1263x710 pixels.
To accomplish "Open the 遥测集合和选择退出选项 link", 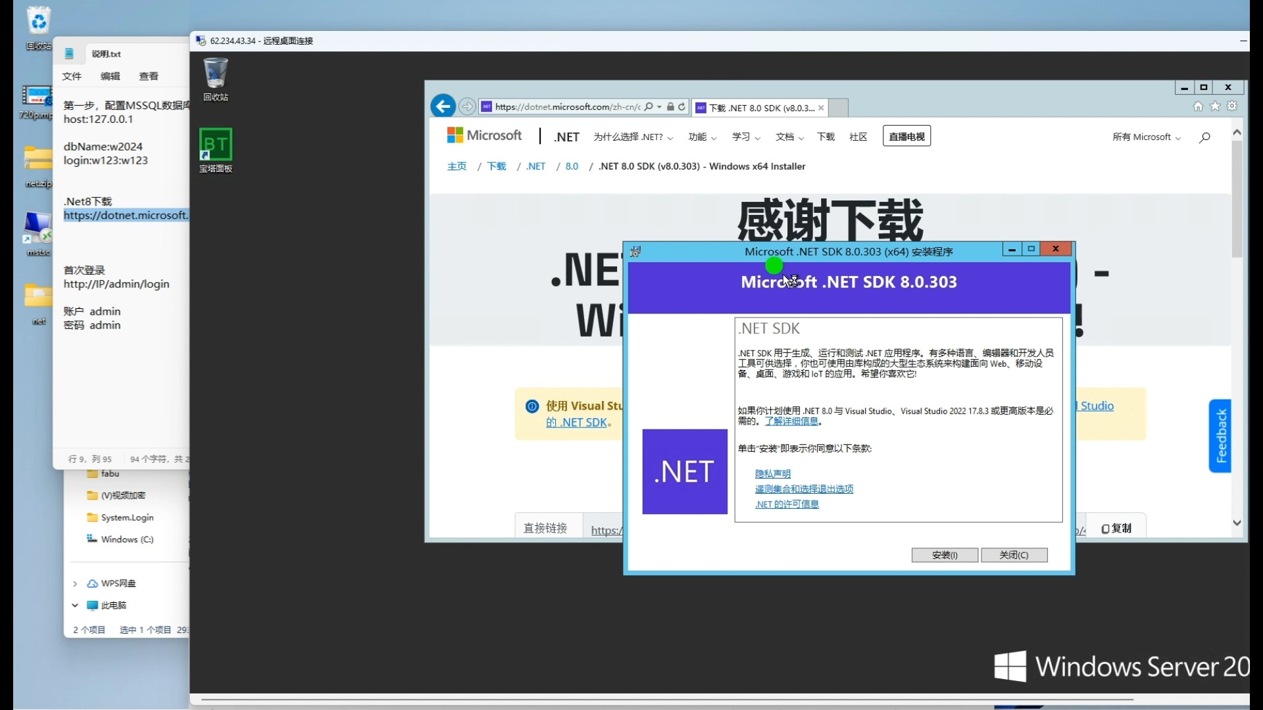I will tap(804, 488).
